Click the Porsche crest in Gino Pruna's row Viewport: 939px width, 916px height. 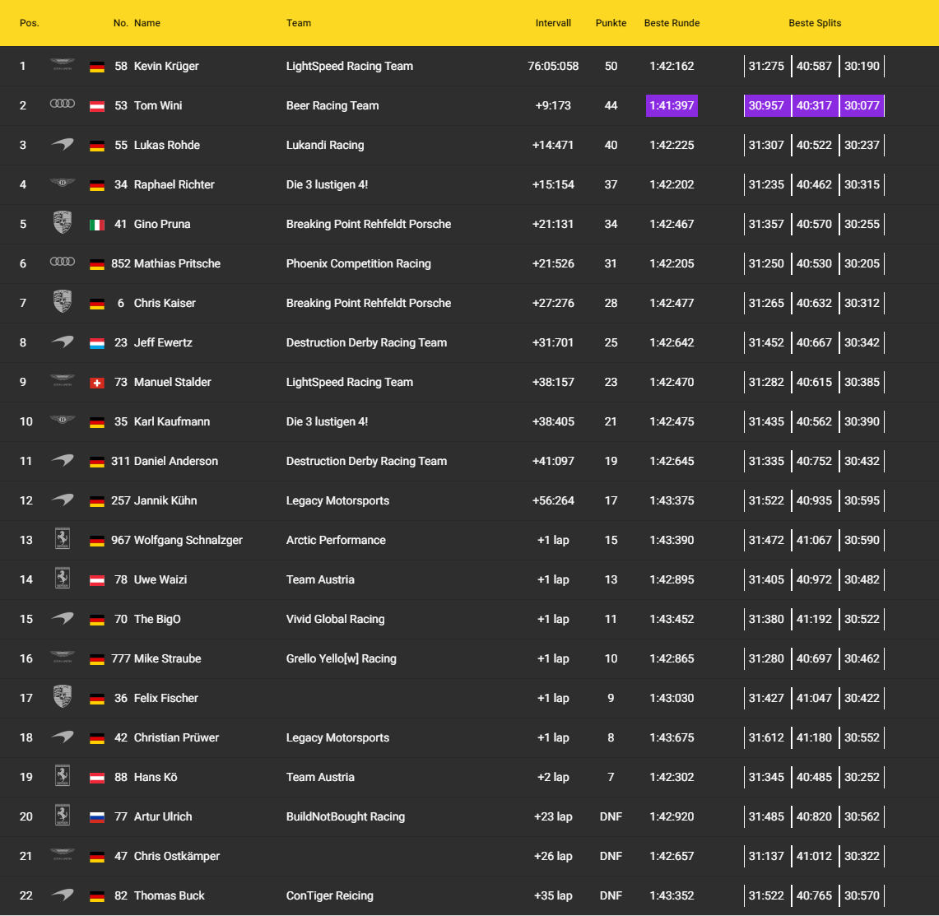click(x=62, y=224)
